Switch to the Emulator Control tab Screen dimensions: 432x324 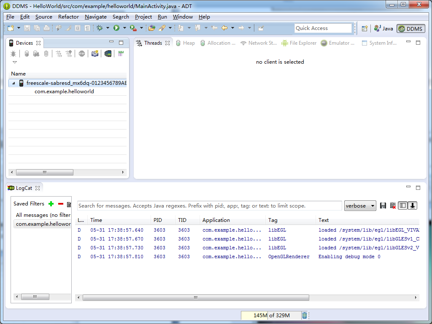tap(338, 43)
